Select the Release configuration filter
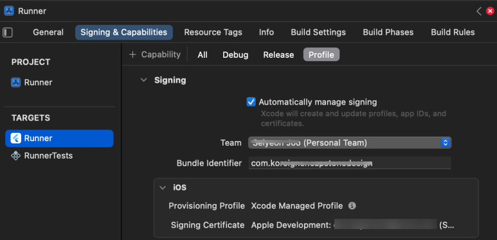This screenshot has height=240, width=497. point(278,55)
